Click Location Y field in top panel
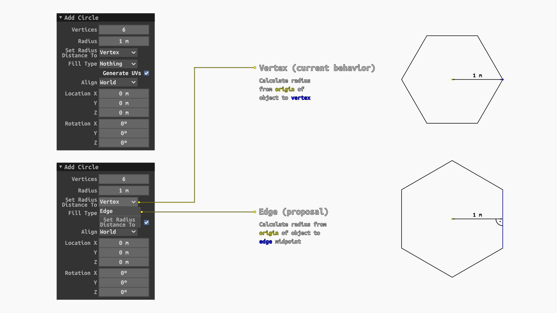Viewport: 557px width, 313px height. (x=124, y=103)
